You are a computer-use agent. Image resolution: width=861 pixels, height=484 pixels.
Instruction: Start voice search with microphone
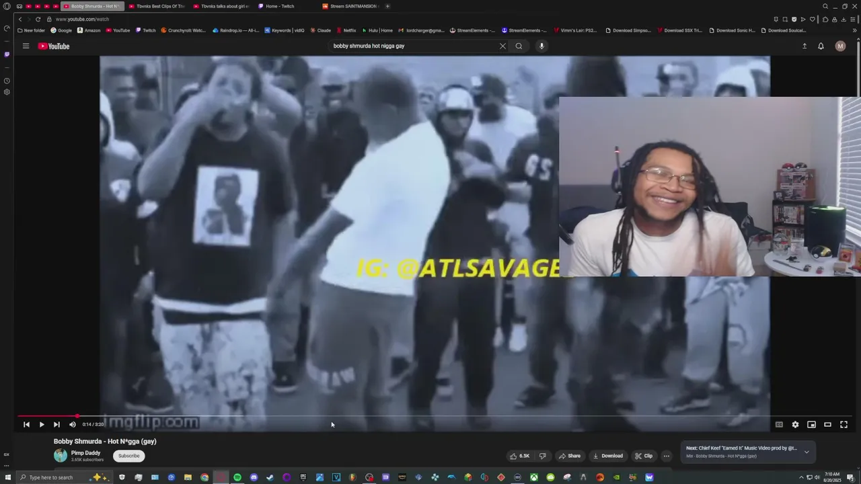[541, 46]
